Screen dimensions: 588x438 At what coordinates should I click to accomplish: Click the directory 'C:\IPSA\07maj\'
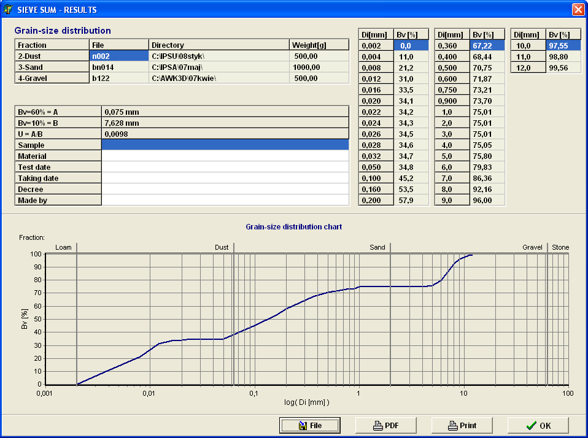point(219,67)
